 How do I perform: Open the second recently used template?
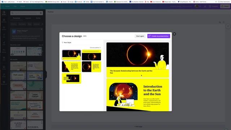coord(35,51)
